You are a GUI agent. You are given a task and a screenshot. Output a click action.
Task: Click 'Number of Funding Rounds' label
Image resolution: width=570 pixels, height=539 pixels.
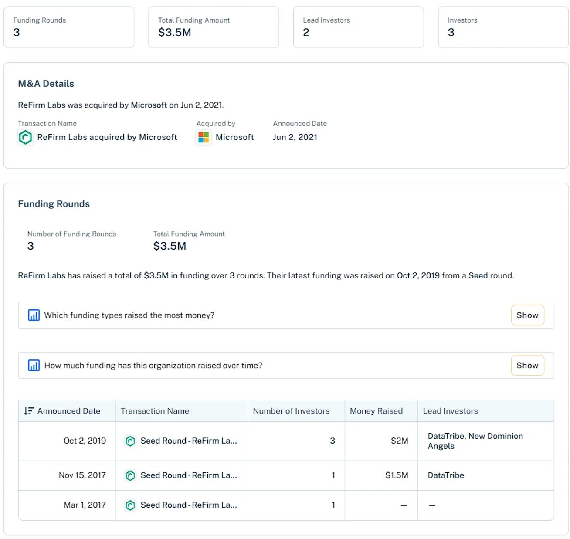click(x=72, y=234)
